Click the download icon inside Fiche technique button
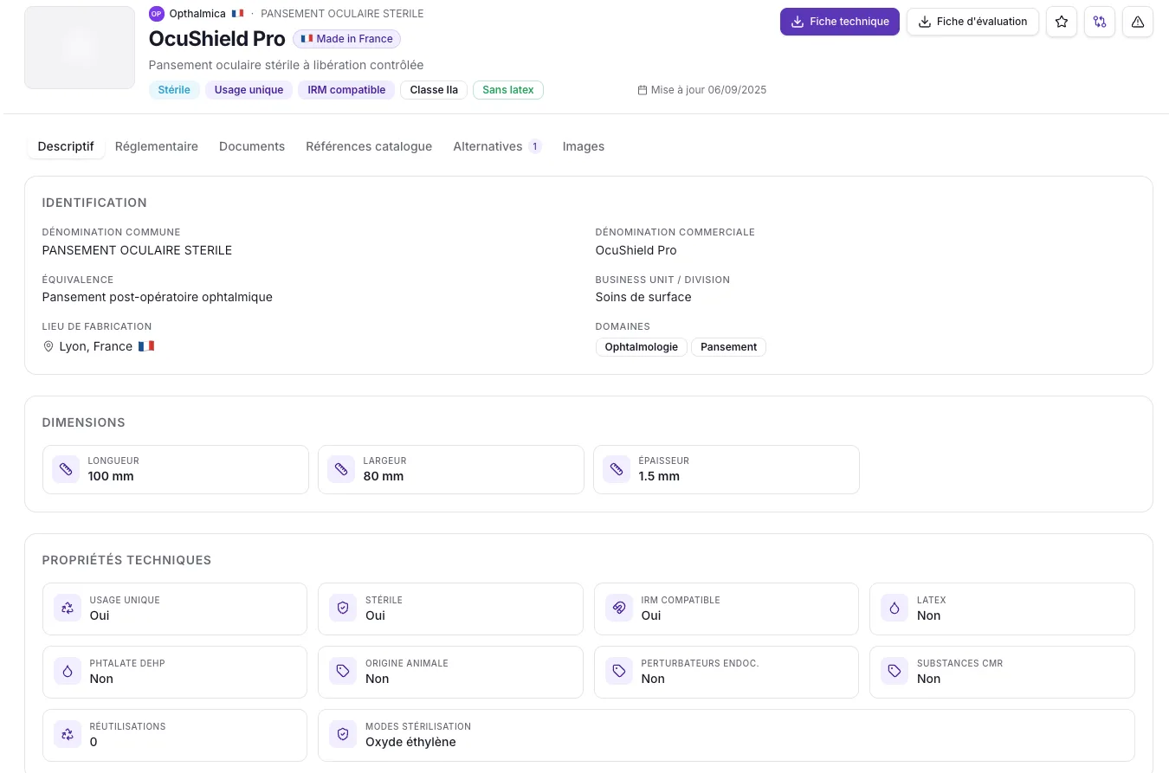1169x773 pixels. pos(798,22)
